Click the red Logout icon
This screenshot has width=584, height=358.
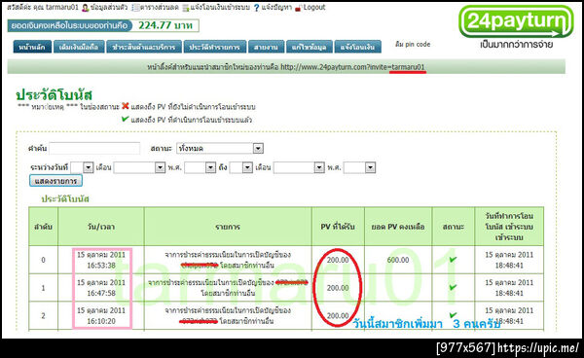(298, 8)
